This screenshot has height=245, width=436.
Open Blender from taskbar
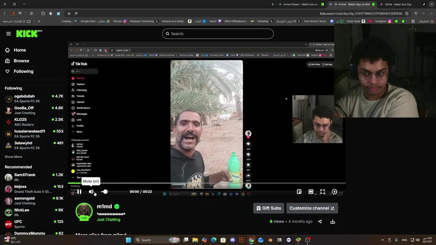coord(270,240)
